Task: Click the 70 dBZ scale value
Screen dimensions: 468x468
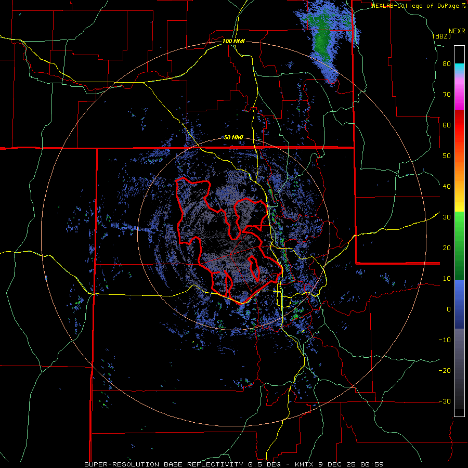Action: 447,94
